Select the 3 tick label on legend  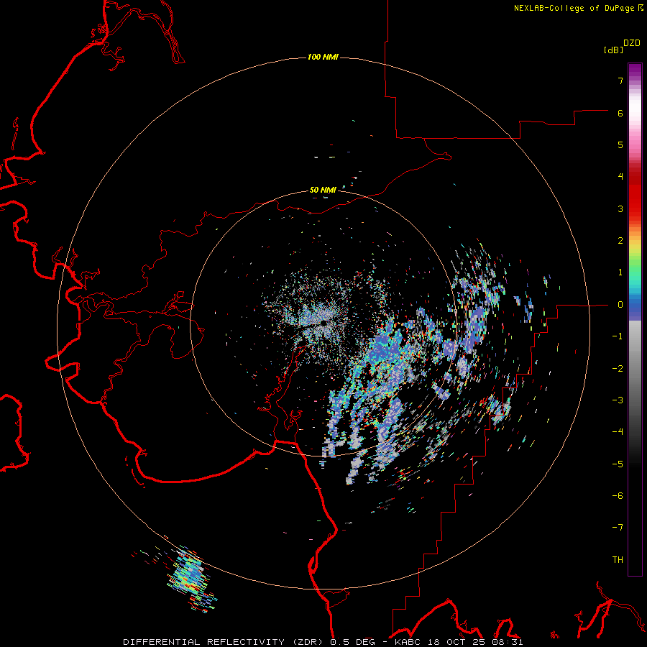point(620,208)
